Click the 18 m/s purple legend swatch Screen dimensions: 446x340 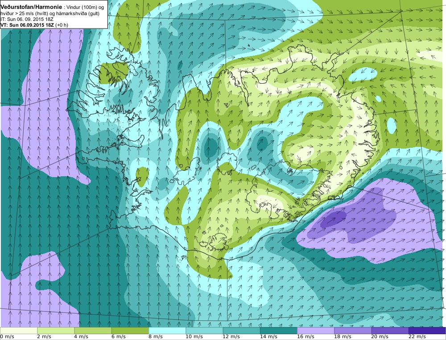pyautogui.click(x=353, y=331)
